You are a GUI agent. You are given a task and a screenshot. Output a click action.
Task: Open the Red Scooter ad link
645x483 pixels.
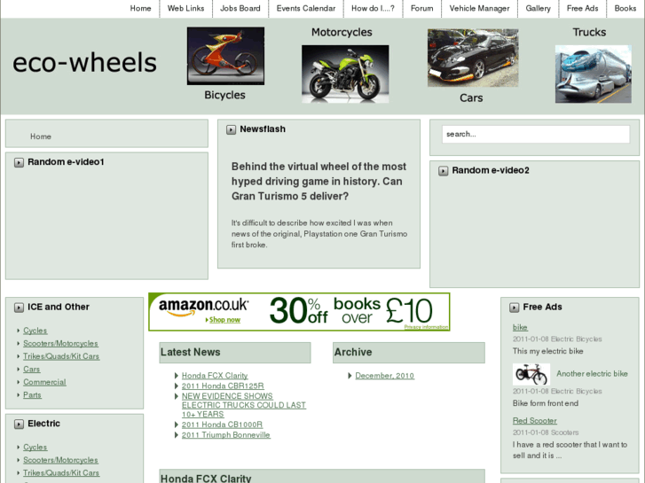(x=534, y=420)
